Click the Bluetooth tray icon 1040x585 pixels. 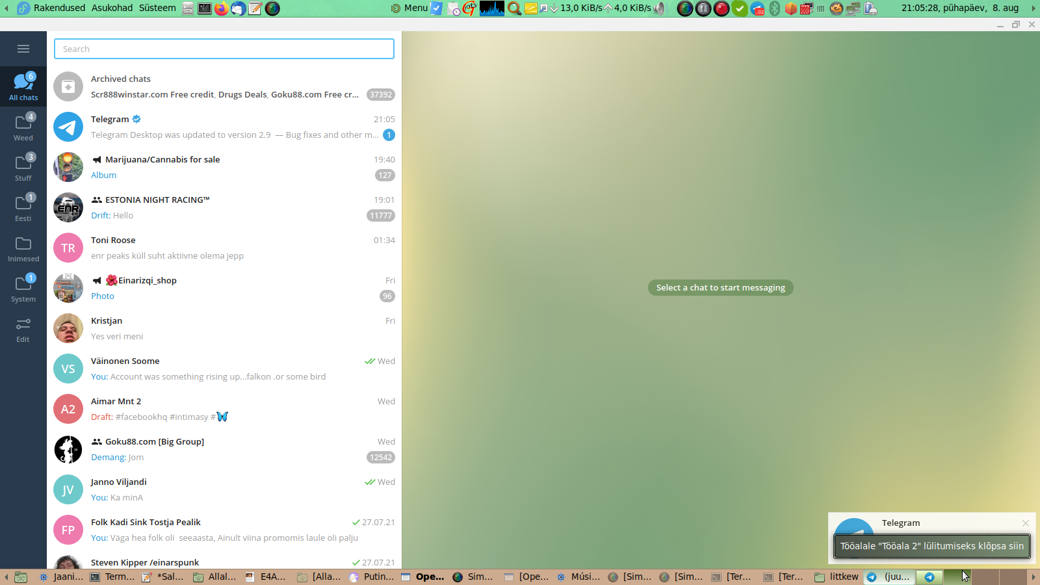click(775, 8)
